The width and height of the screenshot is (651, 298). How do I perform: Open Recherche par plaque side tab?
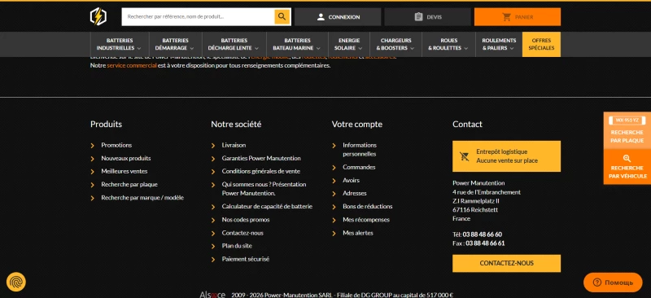click(627, 130)
